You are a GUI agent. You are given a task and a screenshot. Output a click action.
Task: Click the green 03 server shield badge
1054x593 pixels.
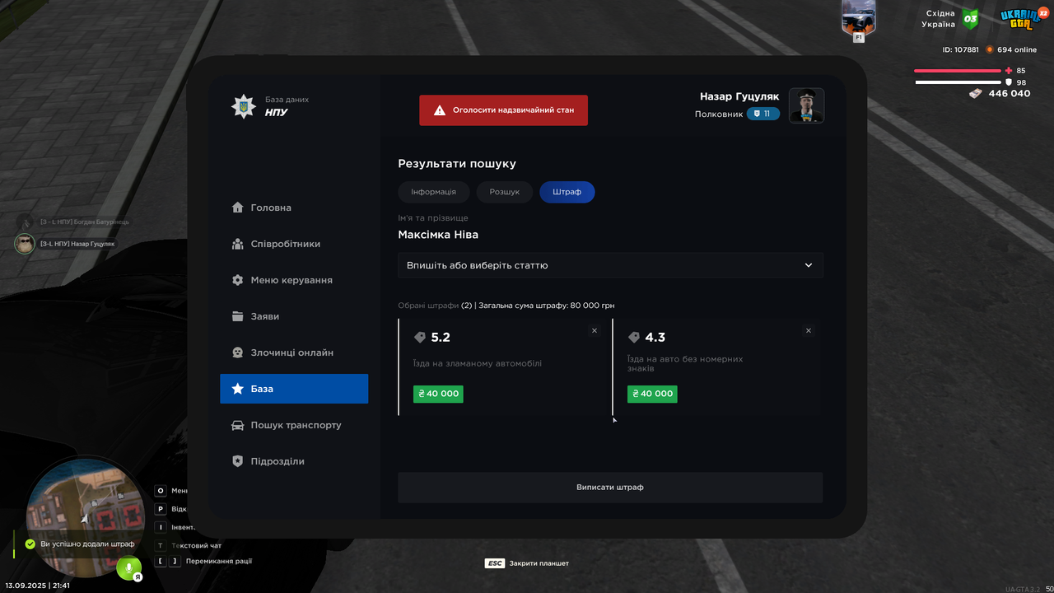pos(971,19)
